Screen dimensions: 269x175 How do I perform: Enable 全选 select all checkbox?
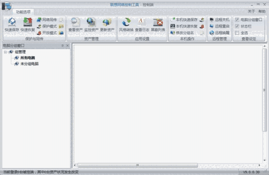(x=237, y=33)
